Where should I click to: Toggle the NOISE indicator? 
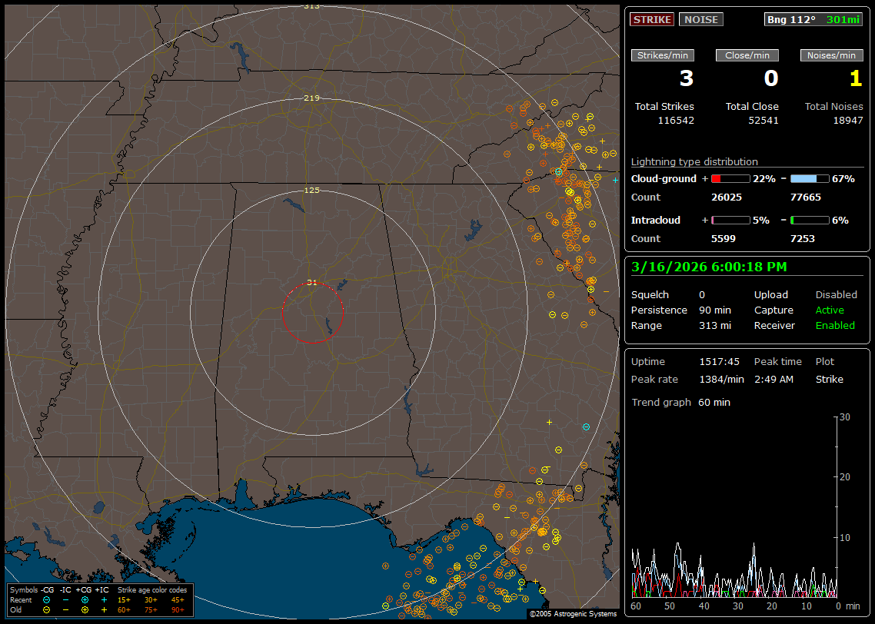700,19
